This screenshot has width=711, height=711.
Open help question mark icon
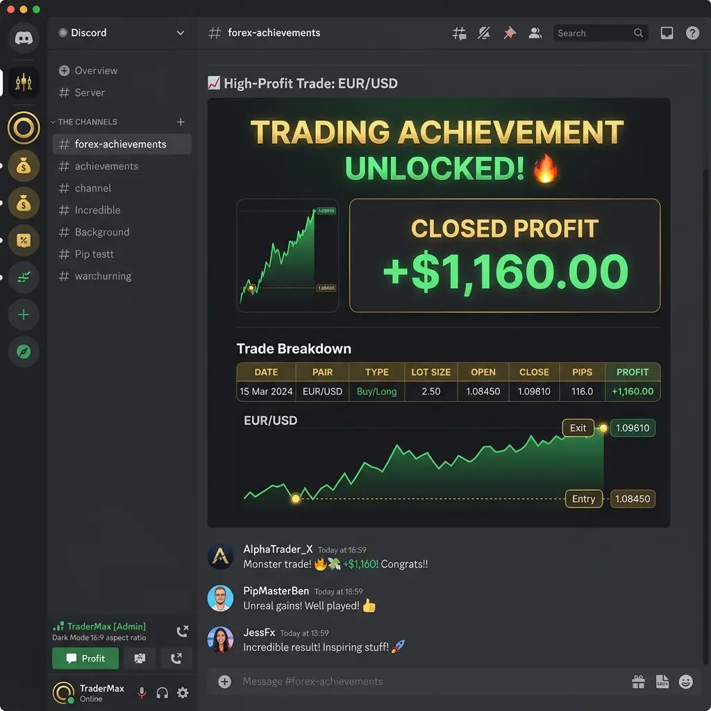692,33
